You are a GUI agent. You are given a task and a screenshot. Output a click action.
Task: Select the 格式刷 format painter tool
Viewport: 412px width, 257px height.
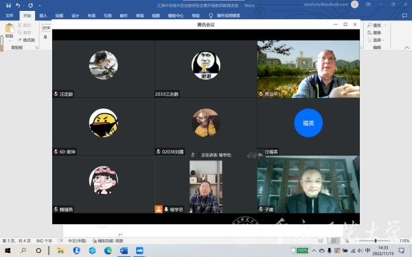click(26, 40)
